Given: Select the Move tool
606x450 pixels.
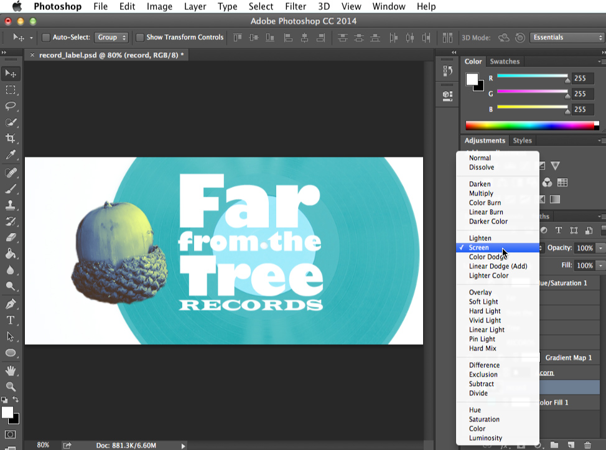Looking at the screenshot, I should click(x=11, y=73).
